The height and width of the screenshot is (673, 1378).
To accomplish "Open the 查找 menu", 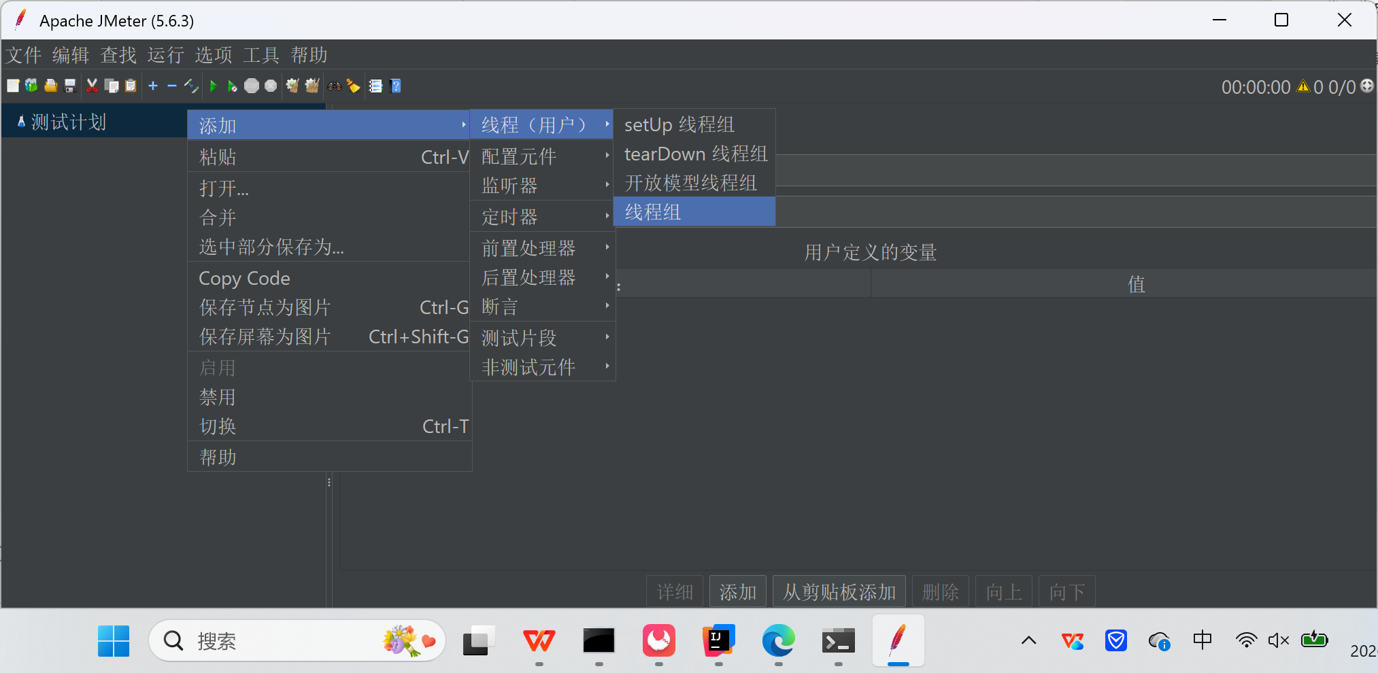I will [118, 55].
